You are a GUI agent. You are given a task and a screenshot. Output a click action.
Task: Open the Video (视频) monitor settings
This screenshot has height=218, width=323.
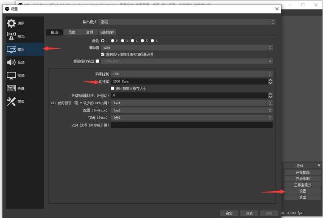click(x=11, y=75)
